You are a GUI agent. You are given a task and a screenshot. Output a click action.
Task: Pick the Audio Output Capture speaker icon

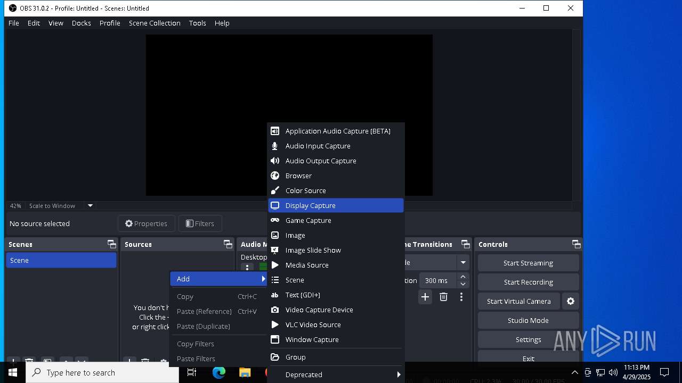pos(275,161)
